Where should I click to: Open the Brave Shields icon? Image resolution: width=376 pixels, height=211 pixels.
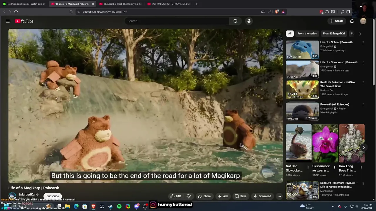click(x=276, y=12)
